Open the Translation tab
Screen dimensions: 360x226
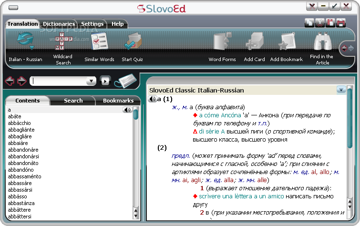click(22, 24)
